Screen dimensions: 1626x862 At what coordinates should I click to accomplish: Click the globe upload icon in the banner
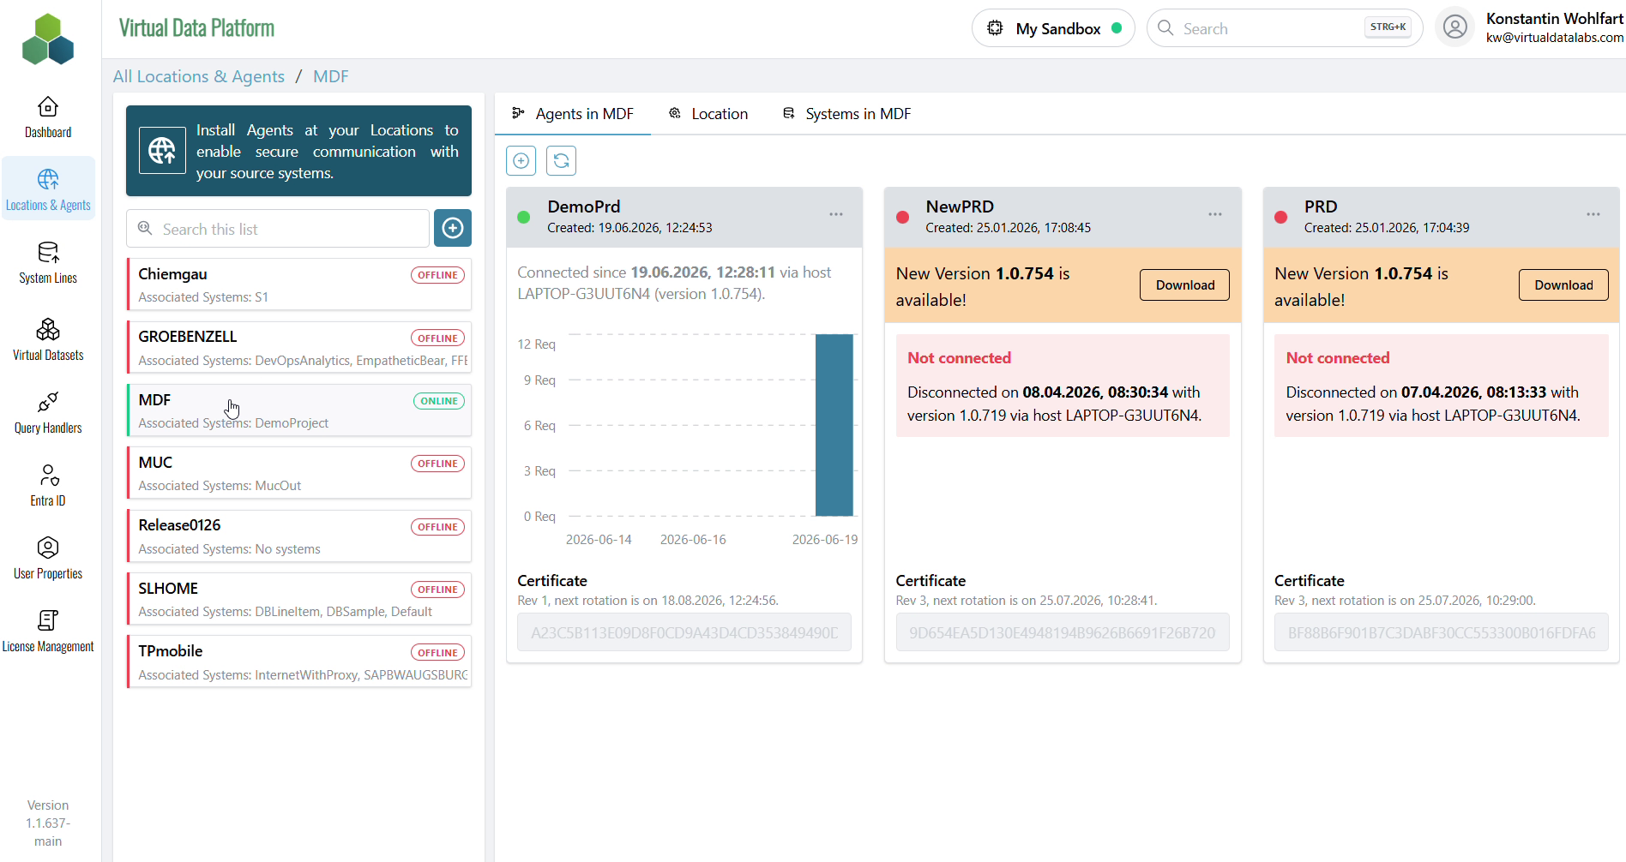click(x=162, y=151)
